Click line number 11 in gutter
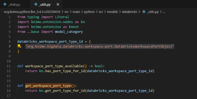The width and height of the screenshot is (197, 99). pyautogui.click(x=9, y=66)
